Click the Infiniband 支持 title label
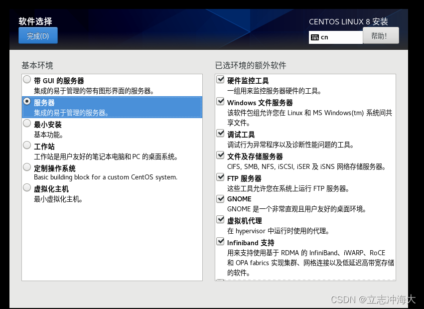Image resolution: width=424 pixels, height=309 pixels. click(x=251, y=243)
